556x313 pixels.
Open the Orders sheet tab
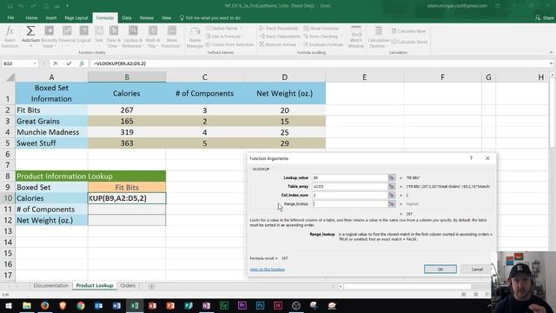pyautogui.click(x=128, y=286)
